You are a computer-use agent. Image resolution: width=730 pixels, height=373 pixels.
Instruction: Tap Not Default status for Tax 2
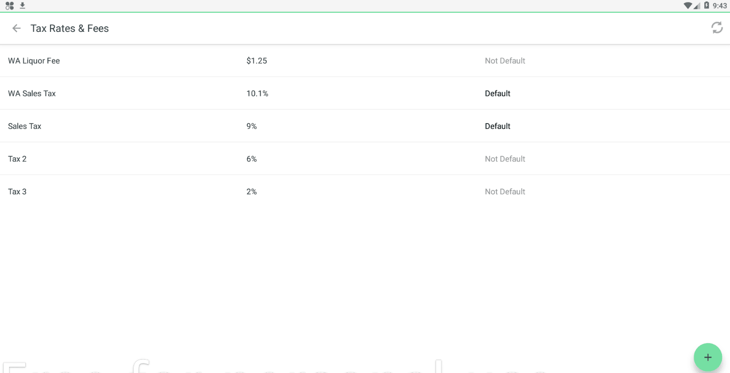(x=505, y=159)
